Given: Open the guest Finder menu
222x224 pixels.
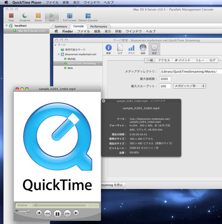Looking at the screenshot, I should click(67, 31).
